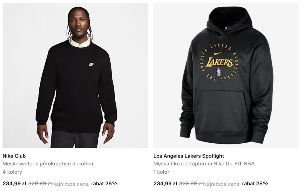The image size is (302, 191).
Task: Open the Nike Club sweater product image
Action: click(75, 75)
